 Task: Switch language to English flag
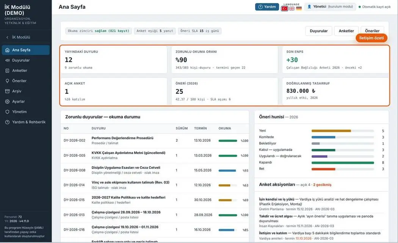[292, 9]
